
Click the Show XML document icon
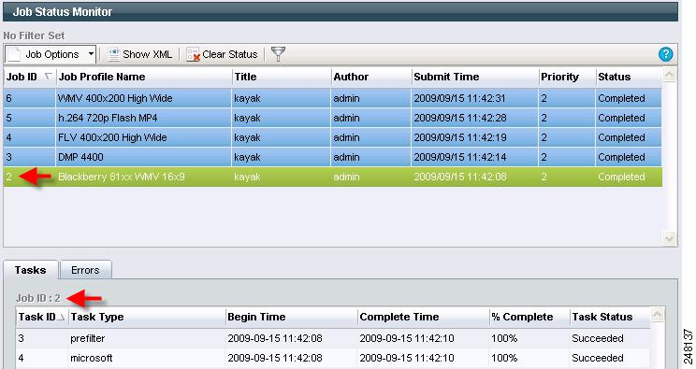pyautogui.click(x=113, y=54)
